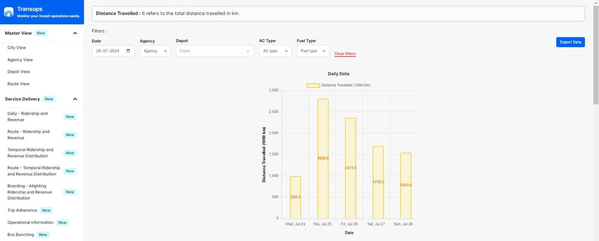The height and width of the screenshot is (241, 599).
Task: Click the Wed, Jul 24 bar
Action: click(295, 198)
